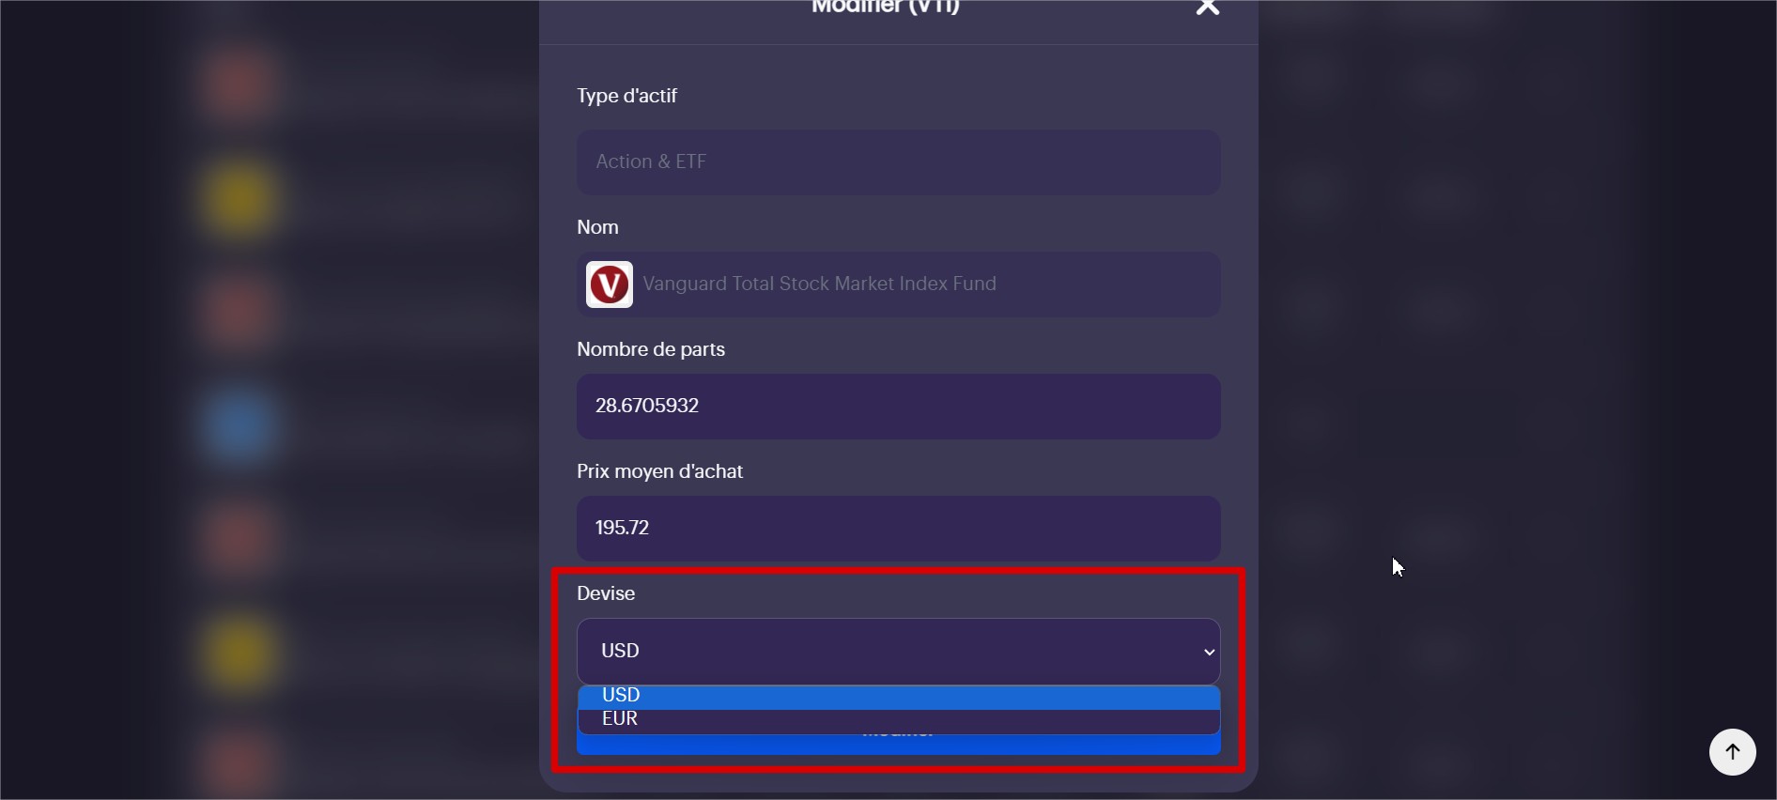Focus the Nombre de parts input

click(897, 407)
